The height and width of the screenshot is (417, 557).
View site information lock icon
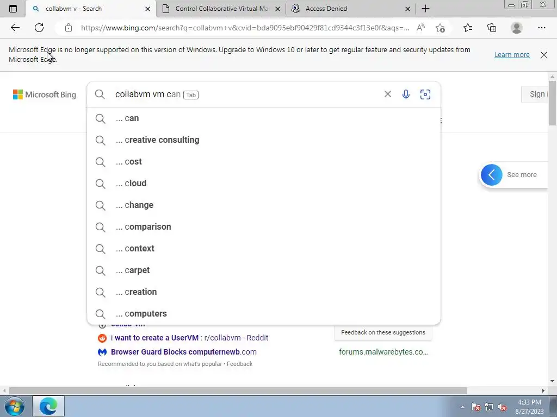[69, 28]
